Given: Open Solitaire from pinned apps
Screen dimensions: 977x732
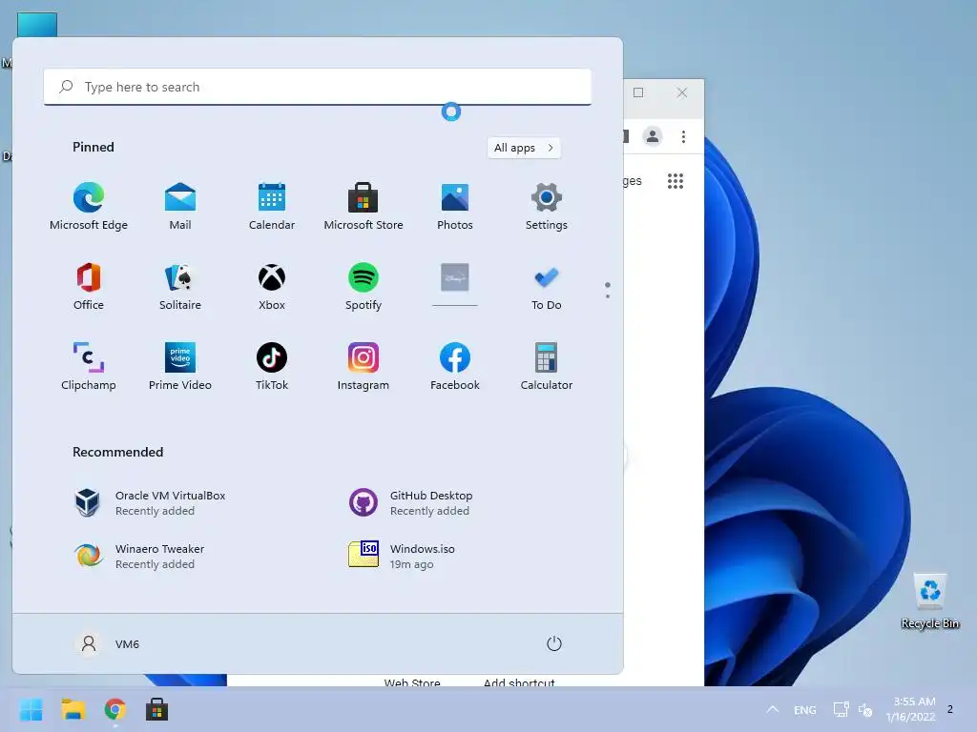Looking at the screenshot, I should click(x=180, y=286).
